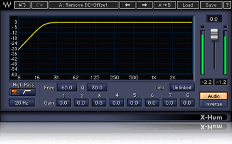The height and width of the screenshot is (144, 232).
Task: Go to previous preset with left arrow
Action: 127,5
